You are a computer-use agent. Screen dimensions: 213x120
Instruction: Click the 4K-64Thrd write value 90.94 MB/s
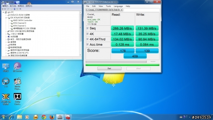pyautogui.click(x=147, y=39)
